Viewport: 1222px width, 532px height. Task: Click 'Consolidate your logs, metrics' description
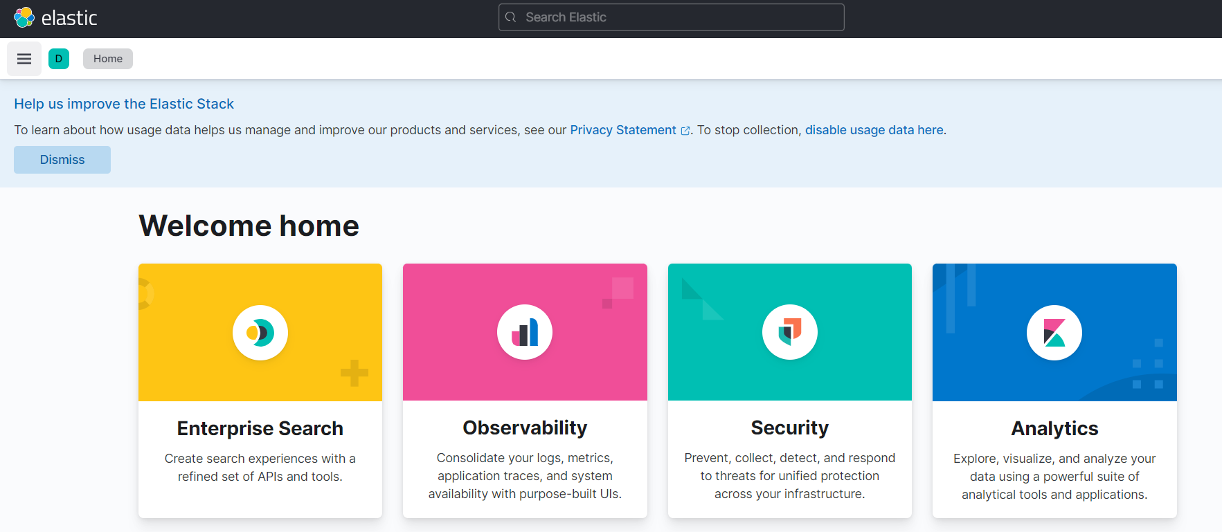point(525,476)
